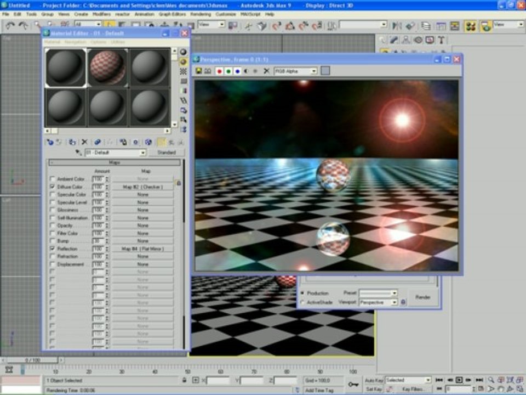Image resolution: width=526 pixels, height=395 pixels.
Task: Click the time slider 0 / 100 handle
Action: [x=32, y=360]
